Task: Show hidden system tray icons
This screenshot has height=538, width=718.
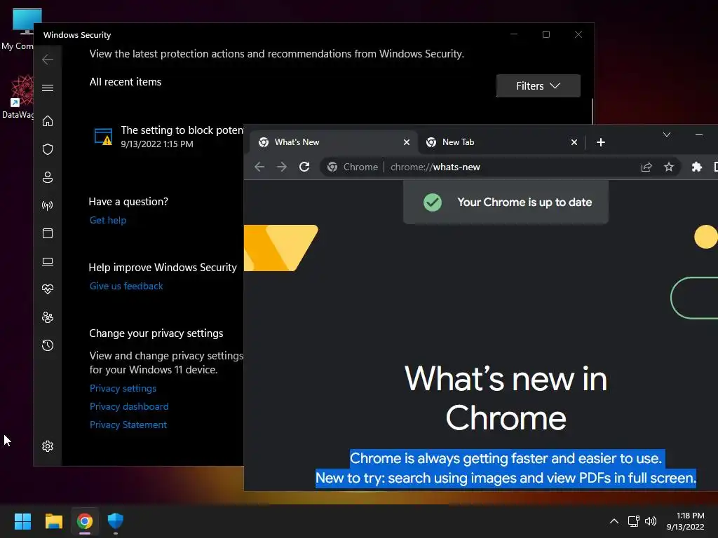Action: click(x=614, y=521)
